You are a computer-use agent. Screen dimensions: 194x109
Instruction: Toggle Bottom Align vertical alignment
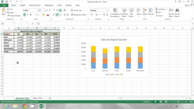(x=60, y=10)
